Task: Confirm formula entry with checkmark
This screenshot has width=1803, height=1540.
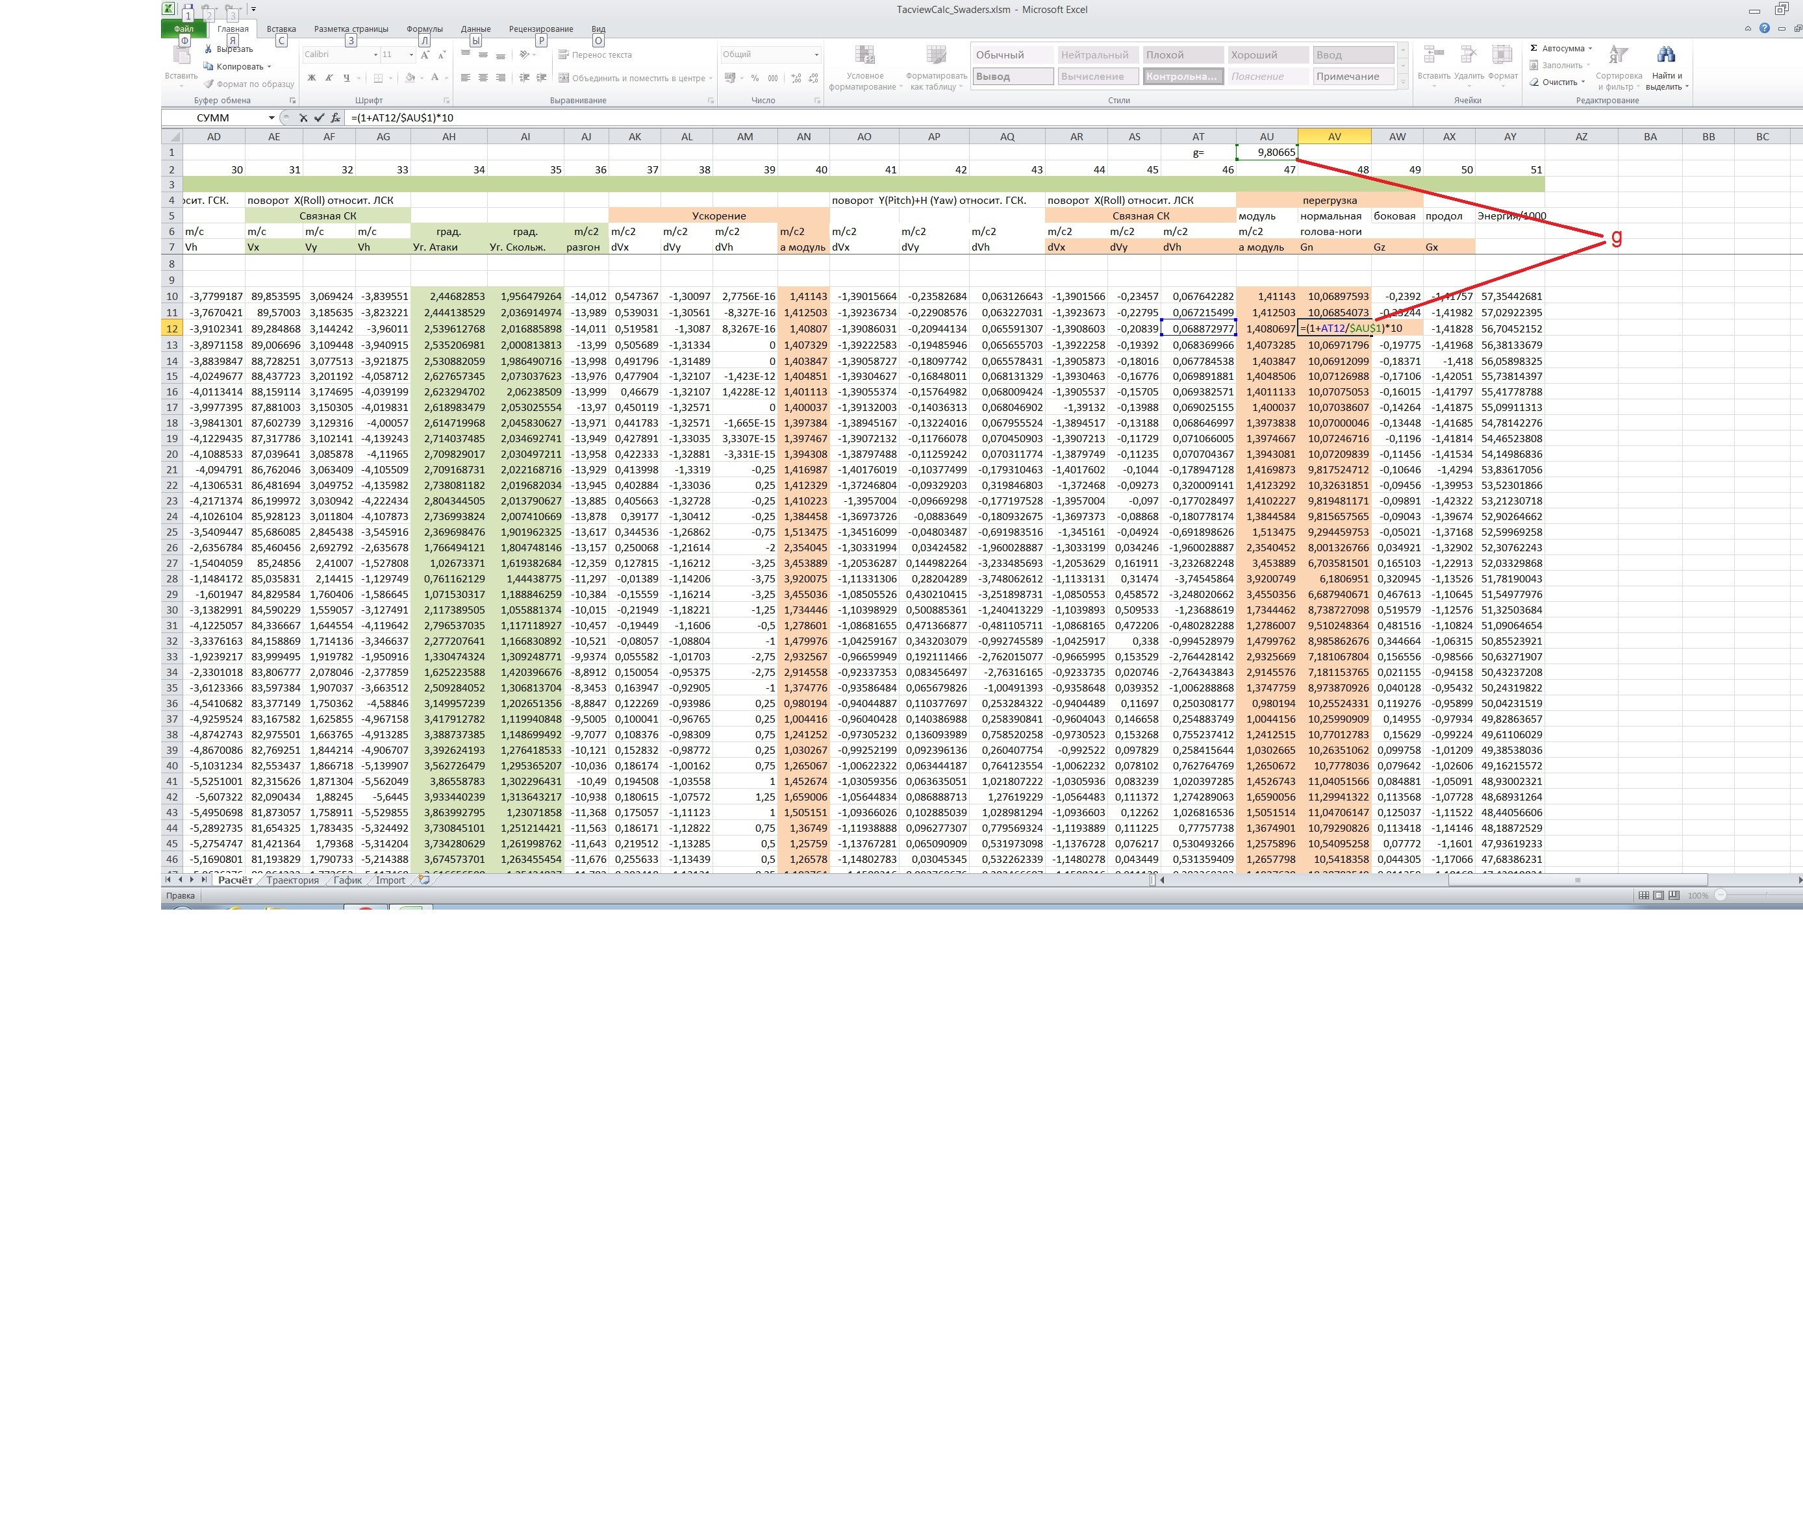Action: click(320, 118)
